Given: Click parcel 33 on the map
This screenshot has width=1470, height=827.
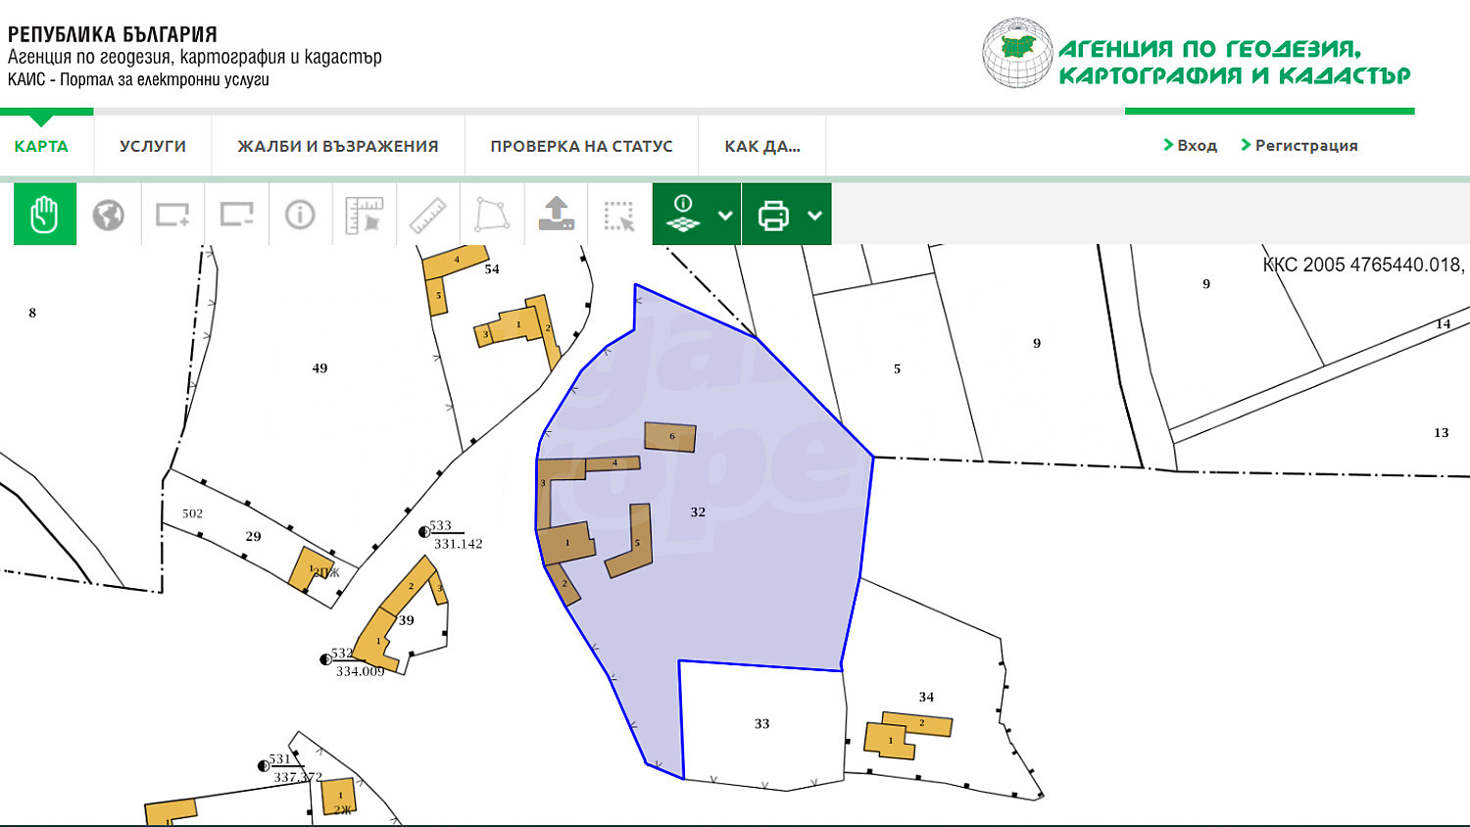Looking at the screenshot, I should pos(761,724).
